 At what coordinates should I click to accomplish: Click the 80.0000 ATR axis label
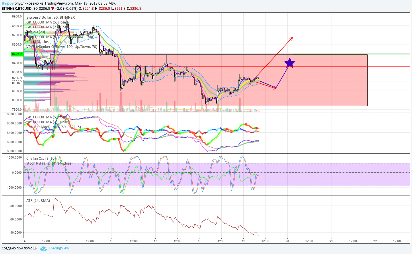pyautogui.click(x=16, y=206)
